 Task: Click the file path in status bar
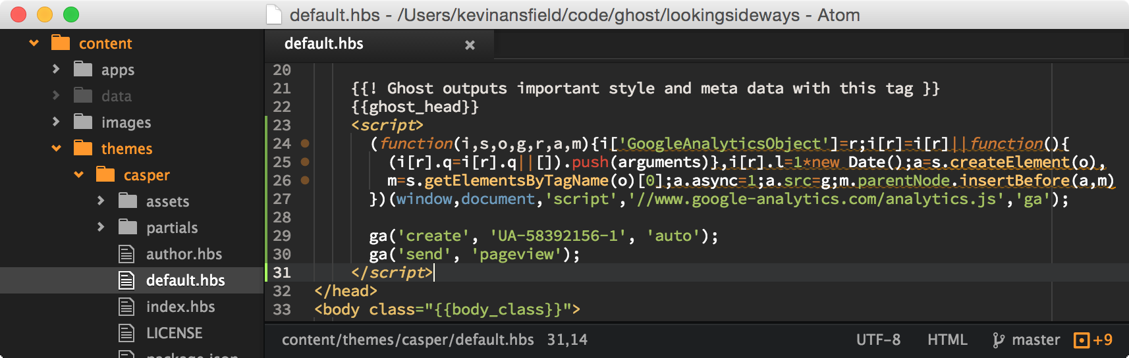point(408,340)
